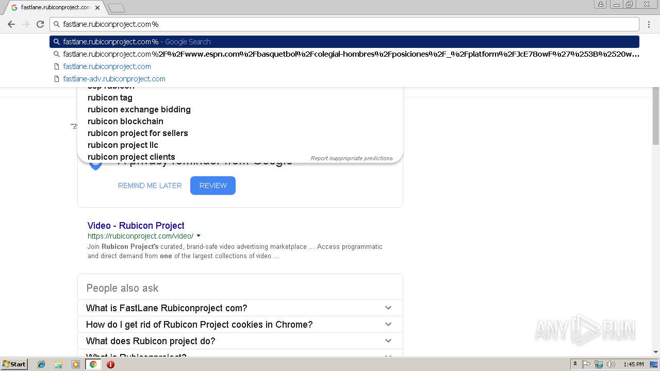Open Windows Explorer folder in taskbar
Viewport: 660px width, 371px height.
58,364
